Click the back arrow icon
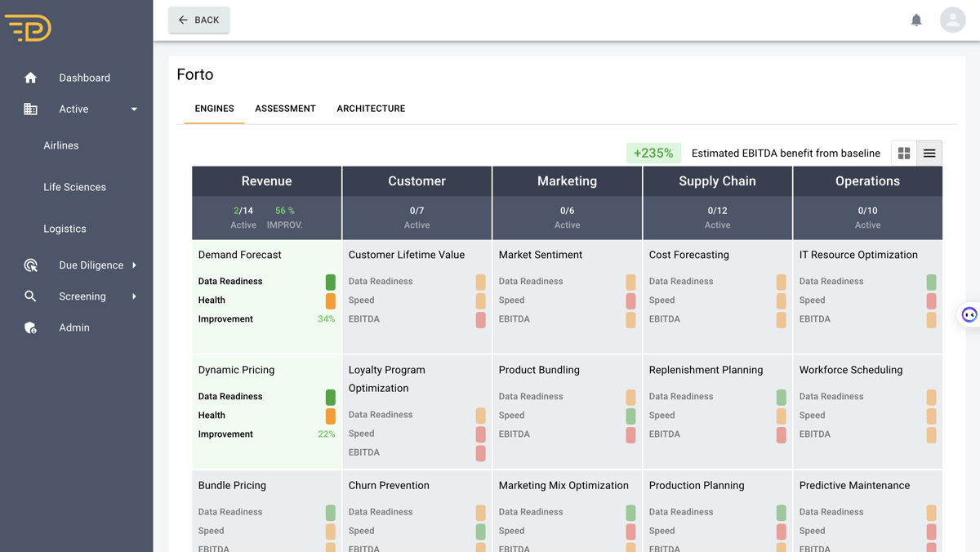 coord(183,20)
